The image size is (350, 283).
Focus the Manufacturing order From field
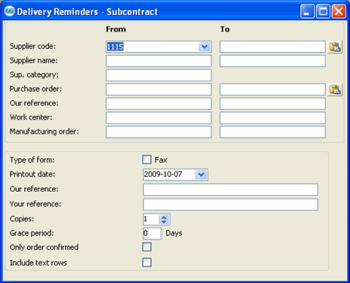click(158, 132)
